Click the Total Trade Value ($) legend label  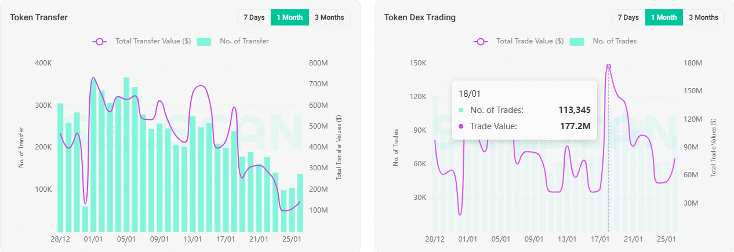[x=530, y=41]
